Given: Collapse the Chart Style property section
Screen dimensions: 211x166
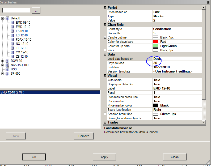Looking at the screenshot, I should point(105,25).
